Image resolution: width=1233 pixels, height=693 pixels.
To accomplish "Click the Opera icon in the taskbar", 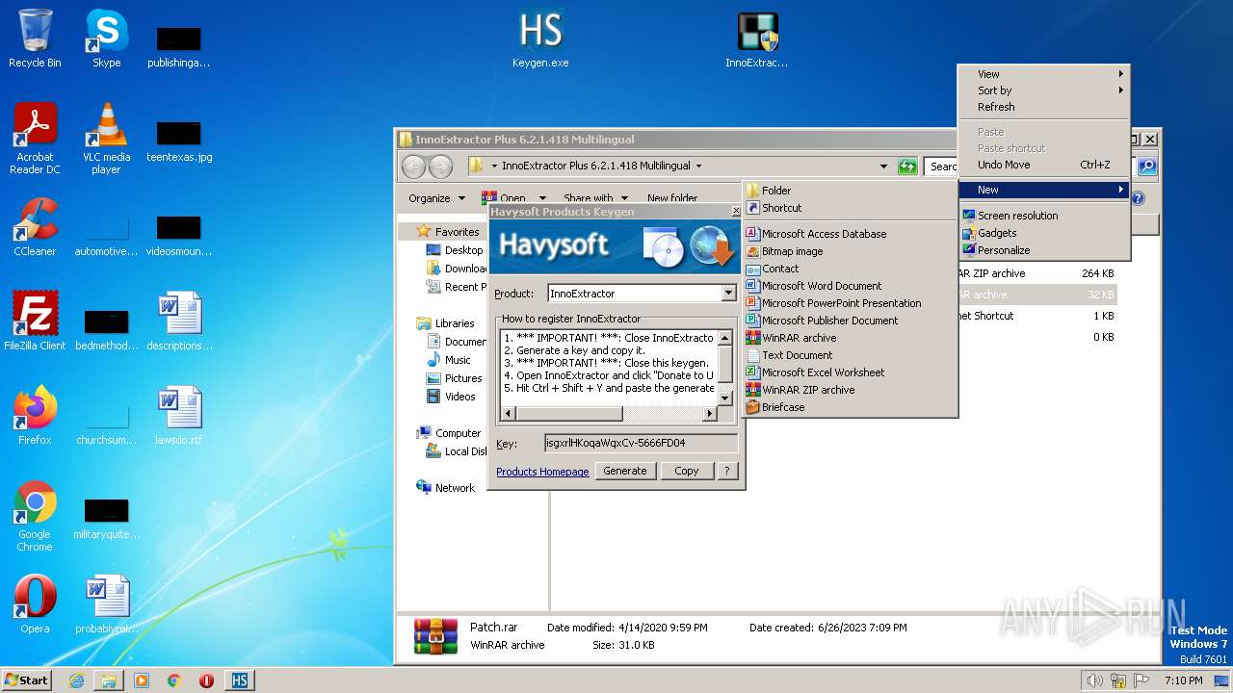I will [206, 680].
